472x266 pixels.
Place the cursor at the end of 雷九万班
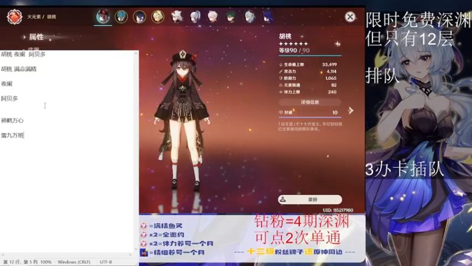click(x=24, y=135)
